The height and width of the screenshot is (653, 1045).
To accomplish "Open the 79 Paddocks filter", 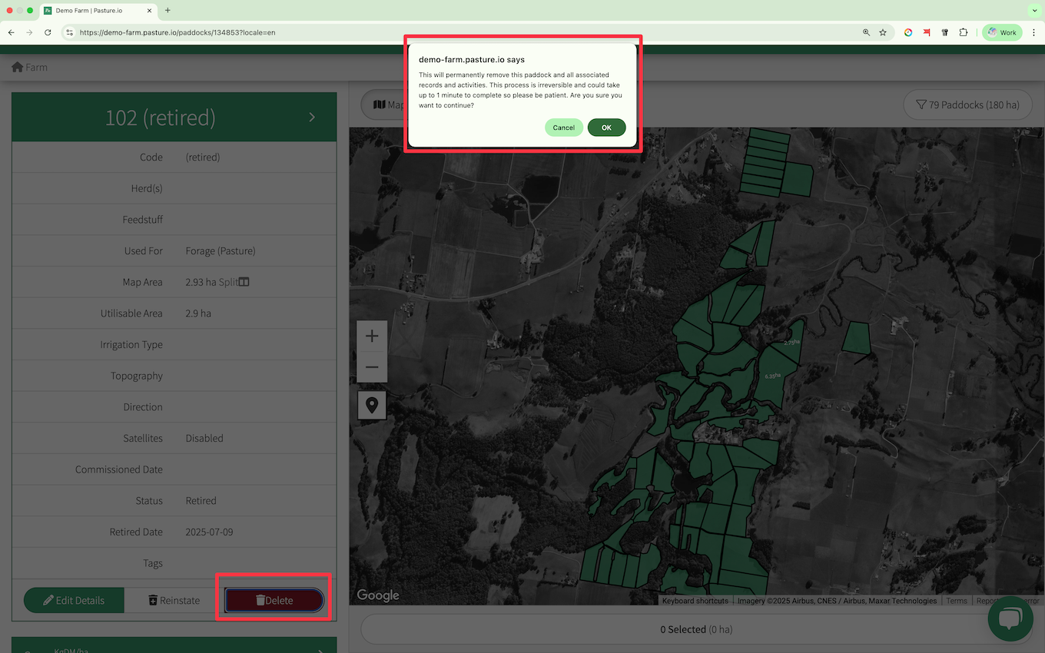I will (967, 104).
